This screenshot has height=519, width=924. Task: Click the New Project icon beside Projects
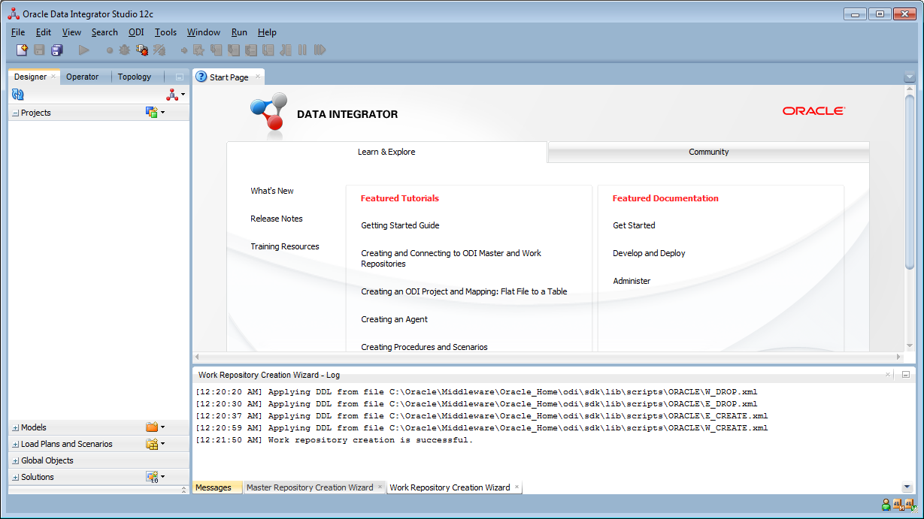tap(153, 112)
